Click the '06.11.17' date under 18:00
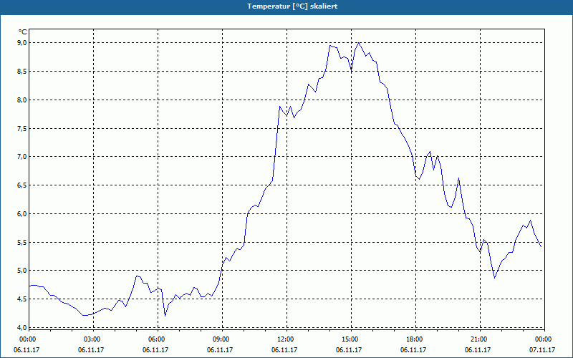The width and height of the screenshot is (573, 358). tap(413, 349)
